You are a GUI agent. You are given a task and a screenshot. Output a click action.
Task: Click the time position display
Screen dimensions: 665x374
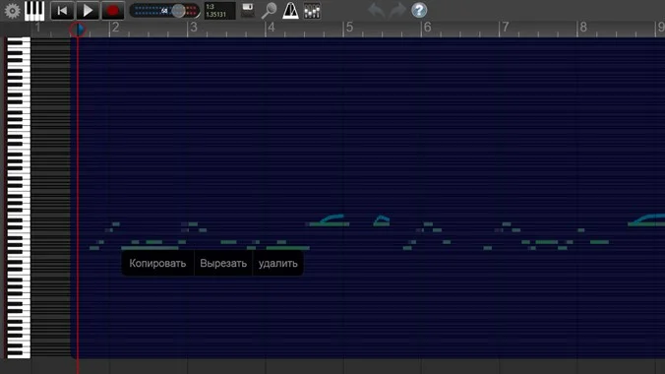(x=219, y=11)
